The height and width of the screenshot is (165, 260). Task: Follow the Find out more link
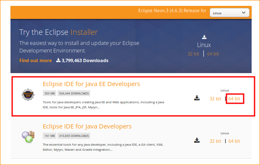(36, 60)
